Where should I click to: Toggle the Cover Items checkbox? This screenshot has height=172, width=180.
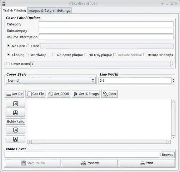[x=8, y=64]
